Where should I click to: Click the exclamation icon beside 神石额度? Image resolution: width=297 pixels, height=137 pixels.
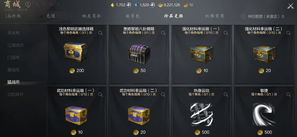pos(243,16)
